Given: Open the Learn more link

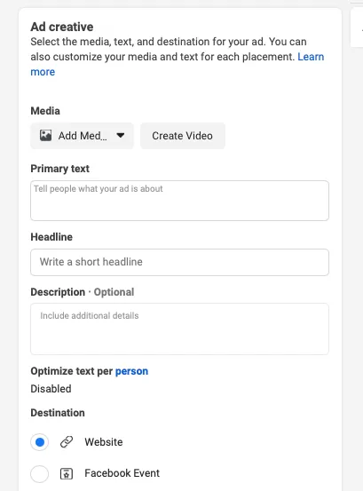Looking at the screenshot, I should pyautogui.click(x=311, y=57).
